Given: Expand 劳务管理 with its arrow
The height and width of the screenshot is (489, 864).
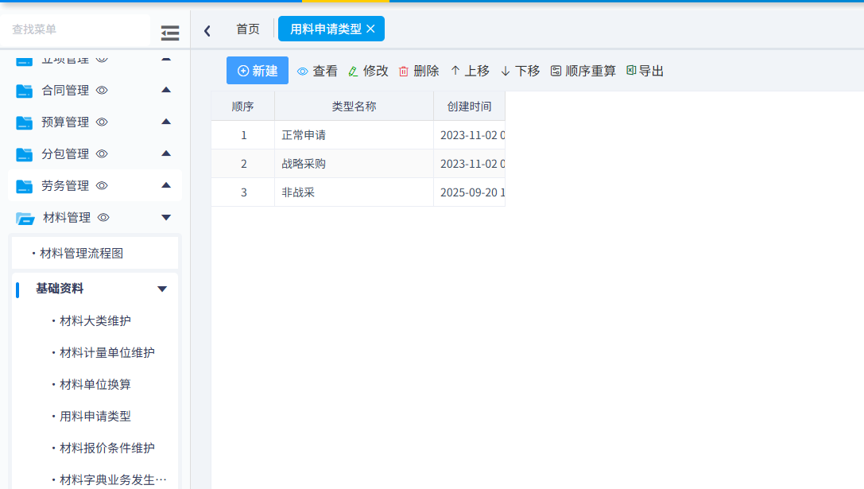Looking at the screenshot, I should 166,185.
